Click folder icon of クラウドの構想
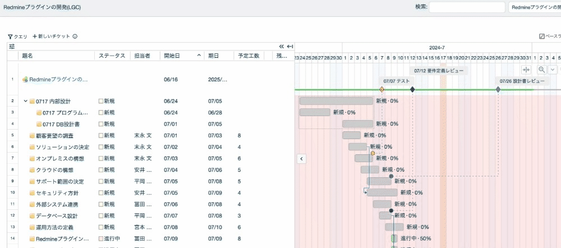 32,170
